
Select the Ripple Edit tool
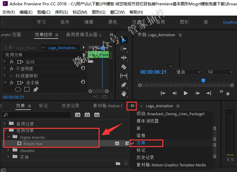pyautogui.click(x=124, y=58)
